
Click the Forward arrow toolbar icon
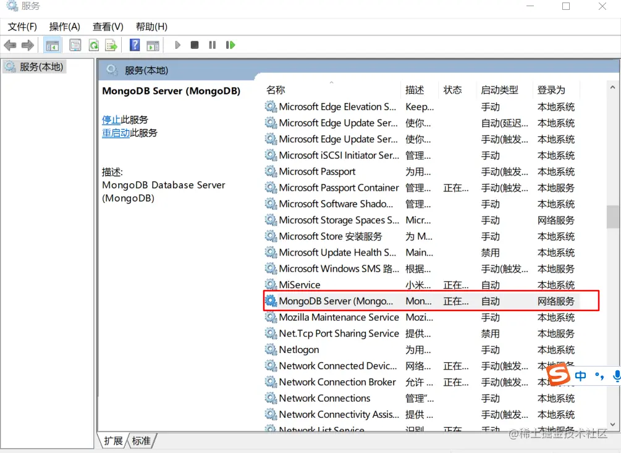pos(27,45)
